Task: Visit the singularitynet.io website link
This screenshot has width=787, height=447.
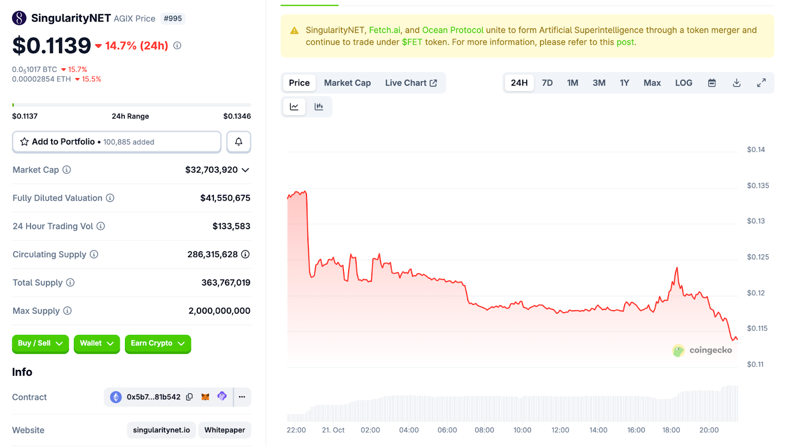Action: click(x=161, y=430)
